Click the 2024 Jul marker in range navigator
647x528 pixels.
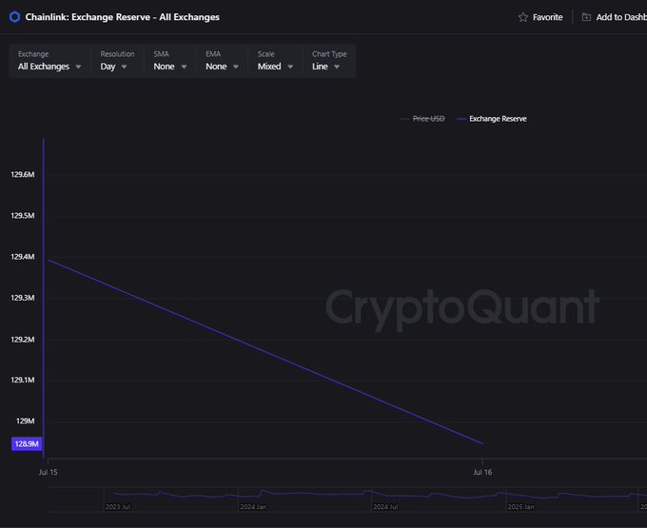pos(385,507)
